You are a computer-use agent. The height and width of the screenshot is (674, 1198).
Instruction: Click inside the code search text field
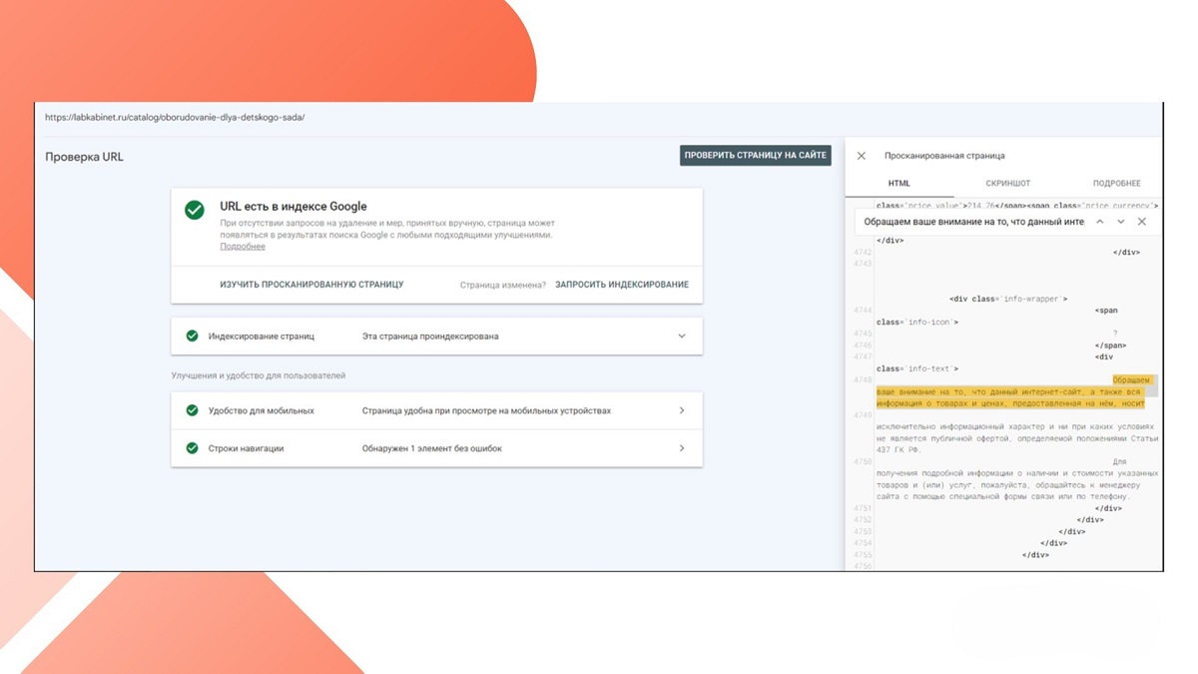click(973, 222)
